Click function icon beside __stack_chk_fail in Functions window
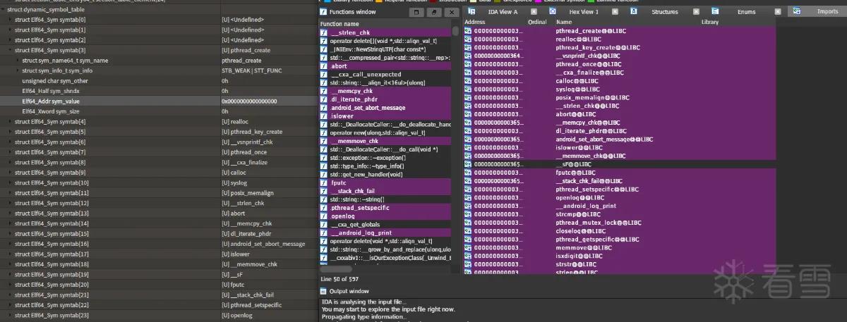 tap(323, 191)
